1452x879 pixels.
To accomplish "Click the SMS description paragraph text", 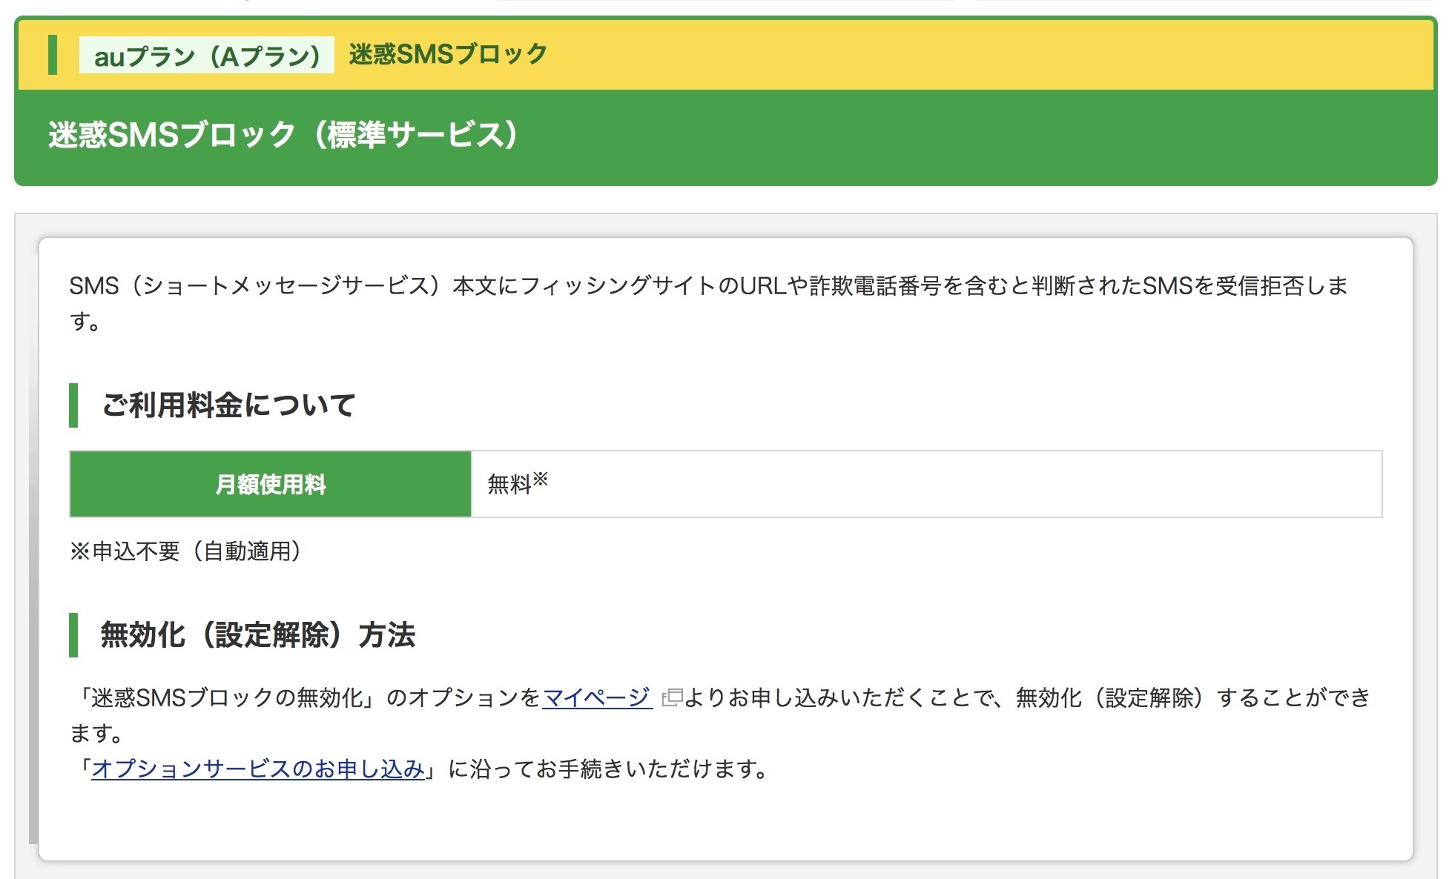I will (708, 286).
